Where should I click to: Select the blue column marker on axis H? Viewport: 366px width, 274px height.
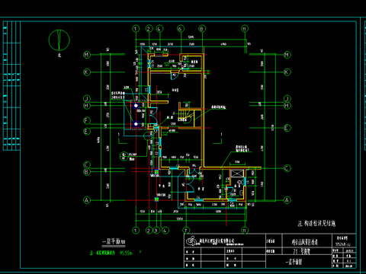[x=136, y=105]
